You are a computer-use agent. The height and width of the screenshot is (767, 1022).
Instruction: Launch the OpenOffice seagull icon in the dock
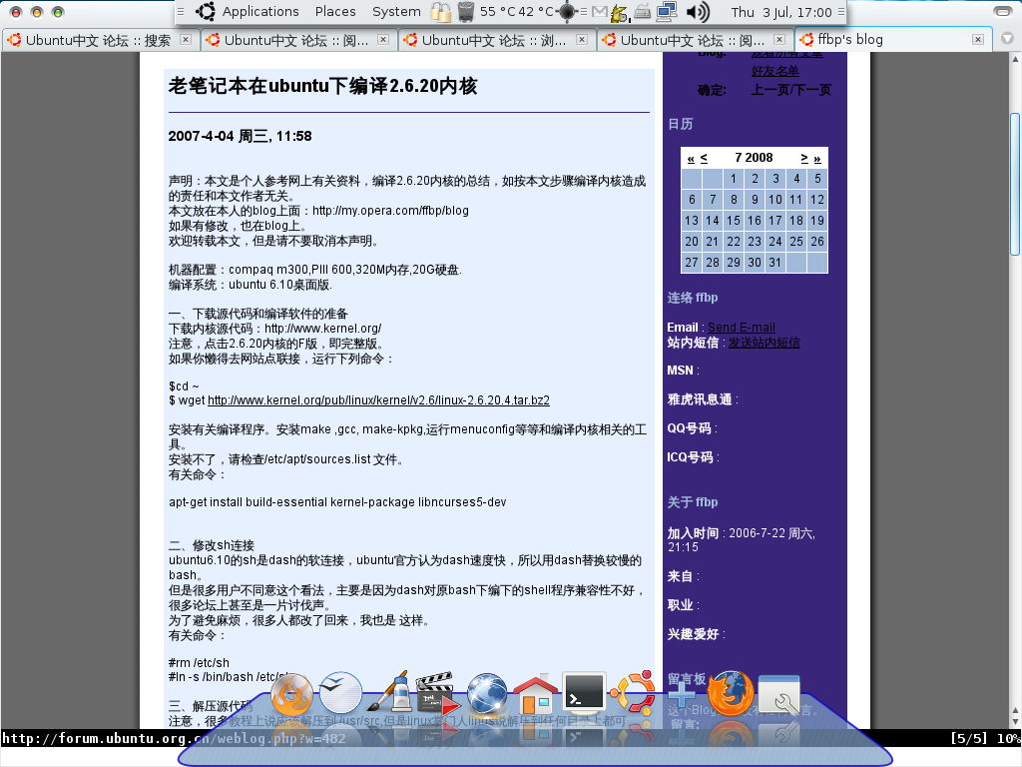point(341,693)
